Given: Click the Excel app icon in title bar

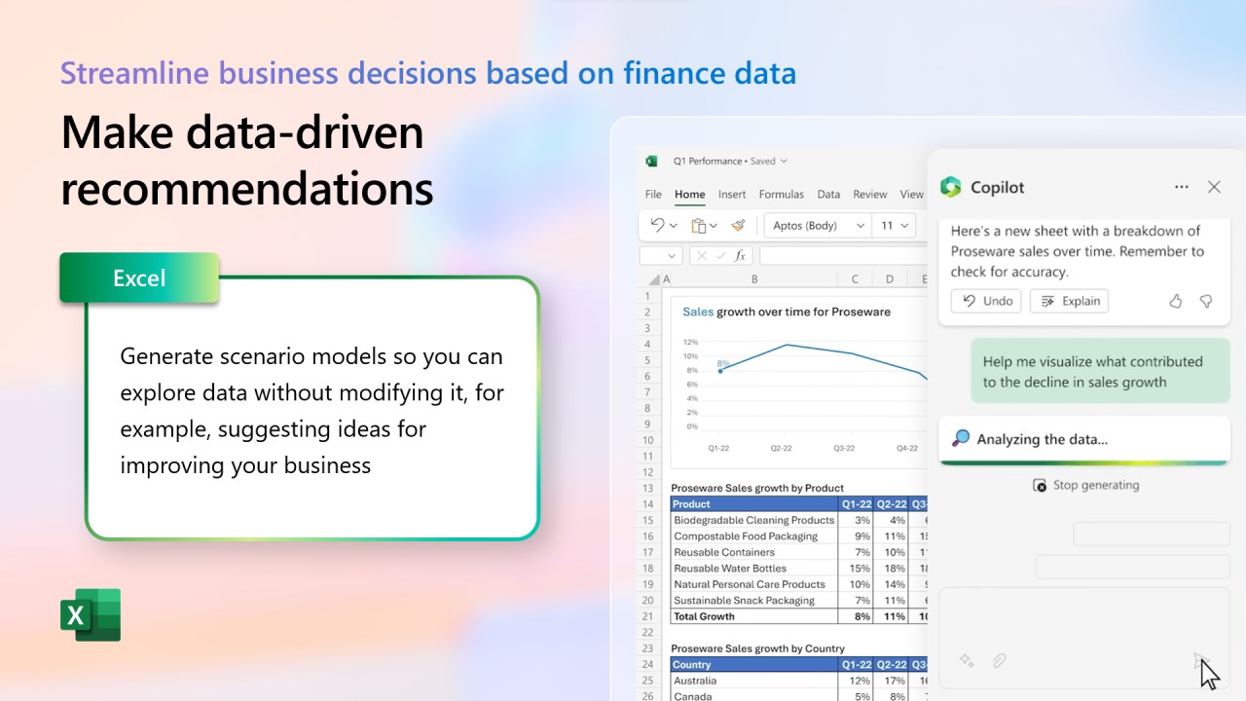Looking at the screenshot, I should (653, 161).
